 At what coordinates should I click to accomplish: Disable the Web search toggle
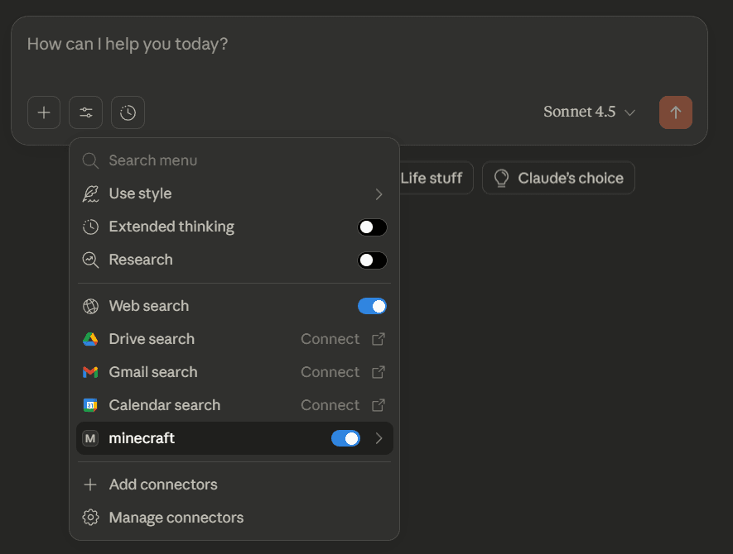coord(372,306)
